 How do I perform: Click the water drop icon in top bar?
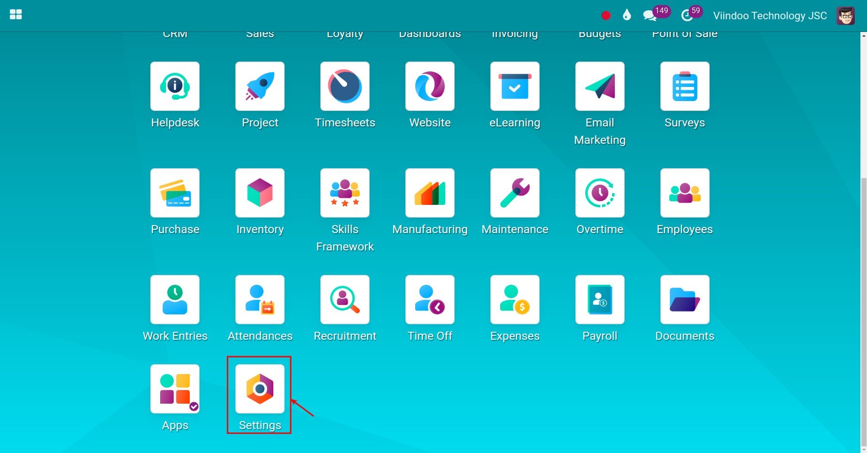tap(627, 16)
